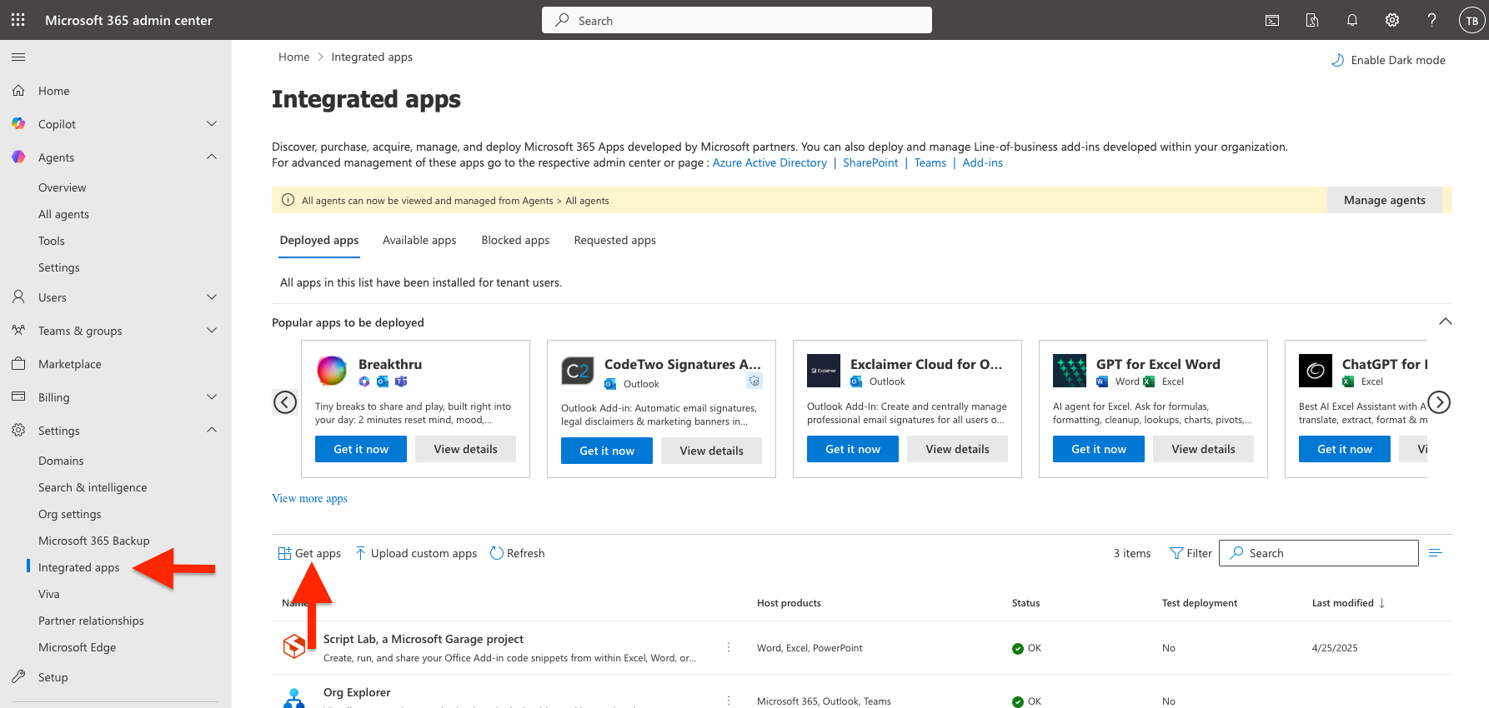This screenshot has width=1489, height=708.
Task: Click Home breadcrumb link
Action: (x=293, y=57)
